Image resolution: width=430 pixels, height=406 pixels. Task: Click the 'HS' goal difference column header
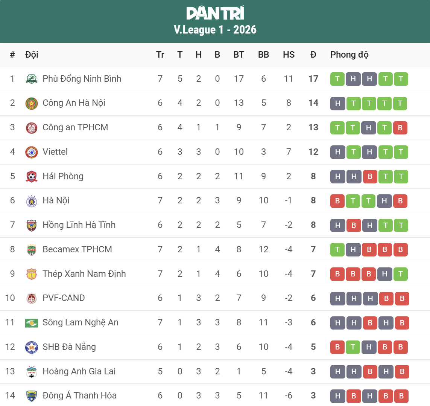(289, 55)
